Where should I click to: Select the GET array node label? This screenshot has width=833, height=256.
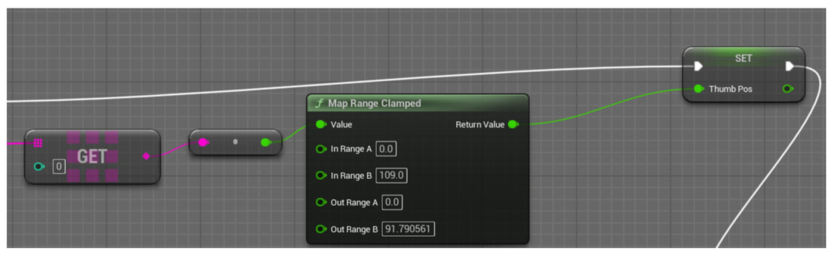coord(92,156)
